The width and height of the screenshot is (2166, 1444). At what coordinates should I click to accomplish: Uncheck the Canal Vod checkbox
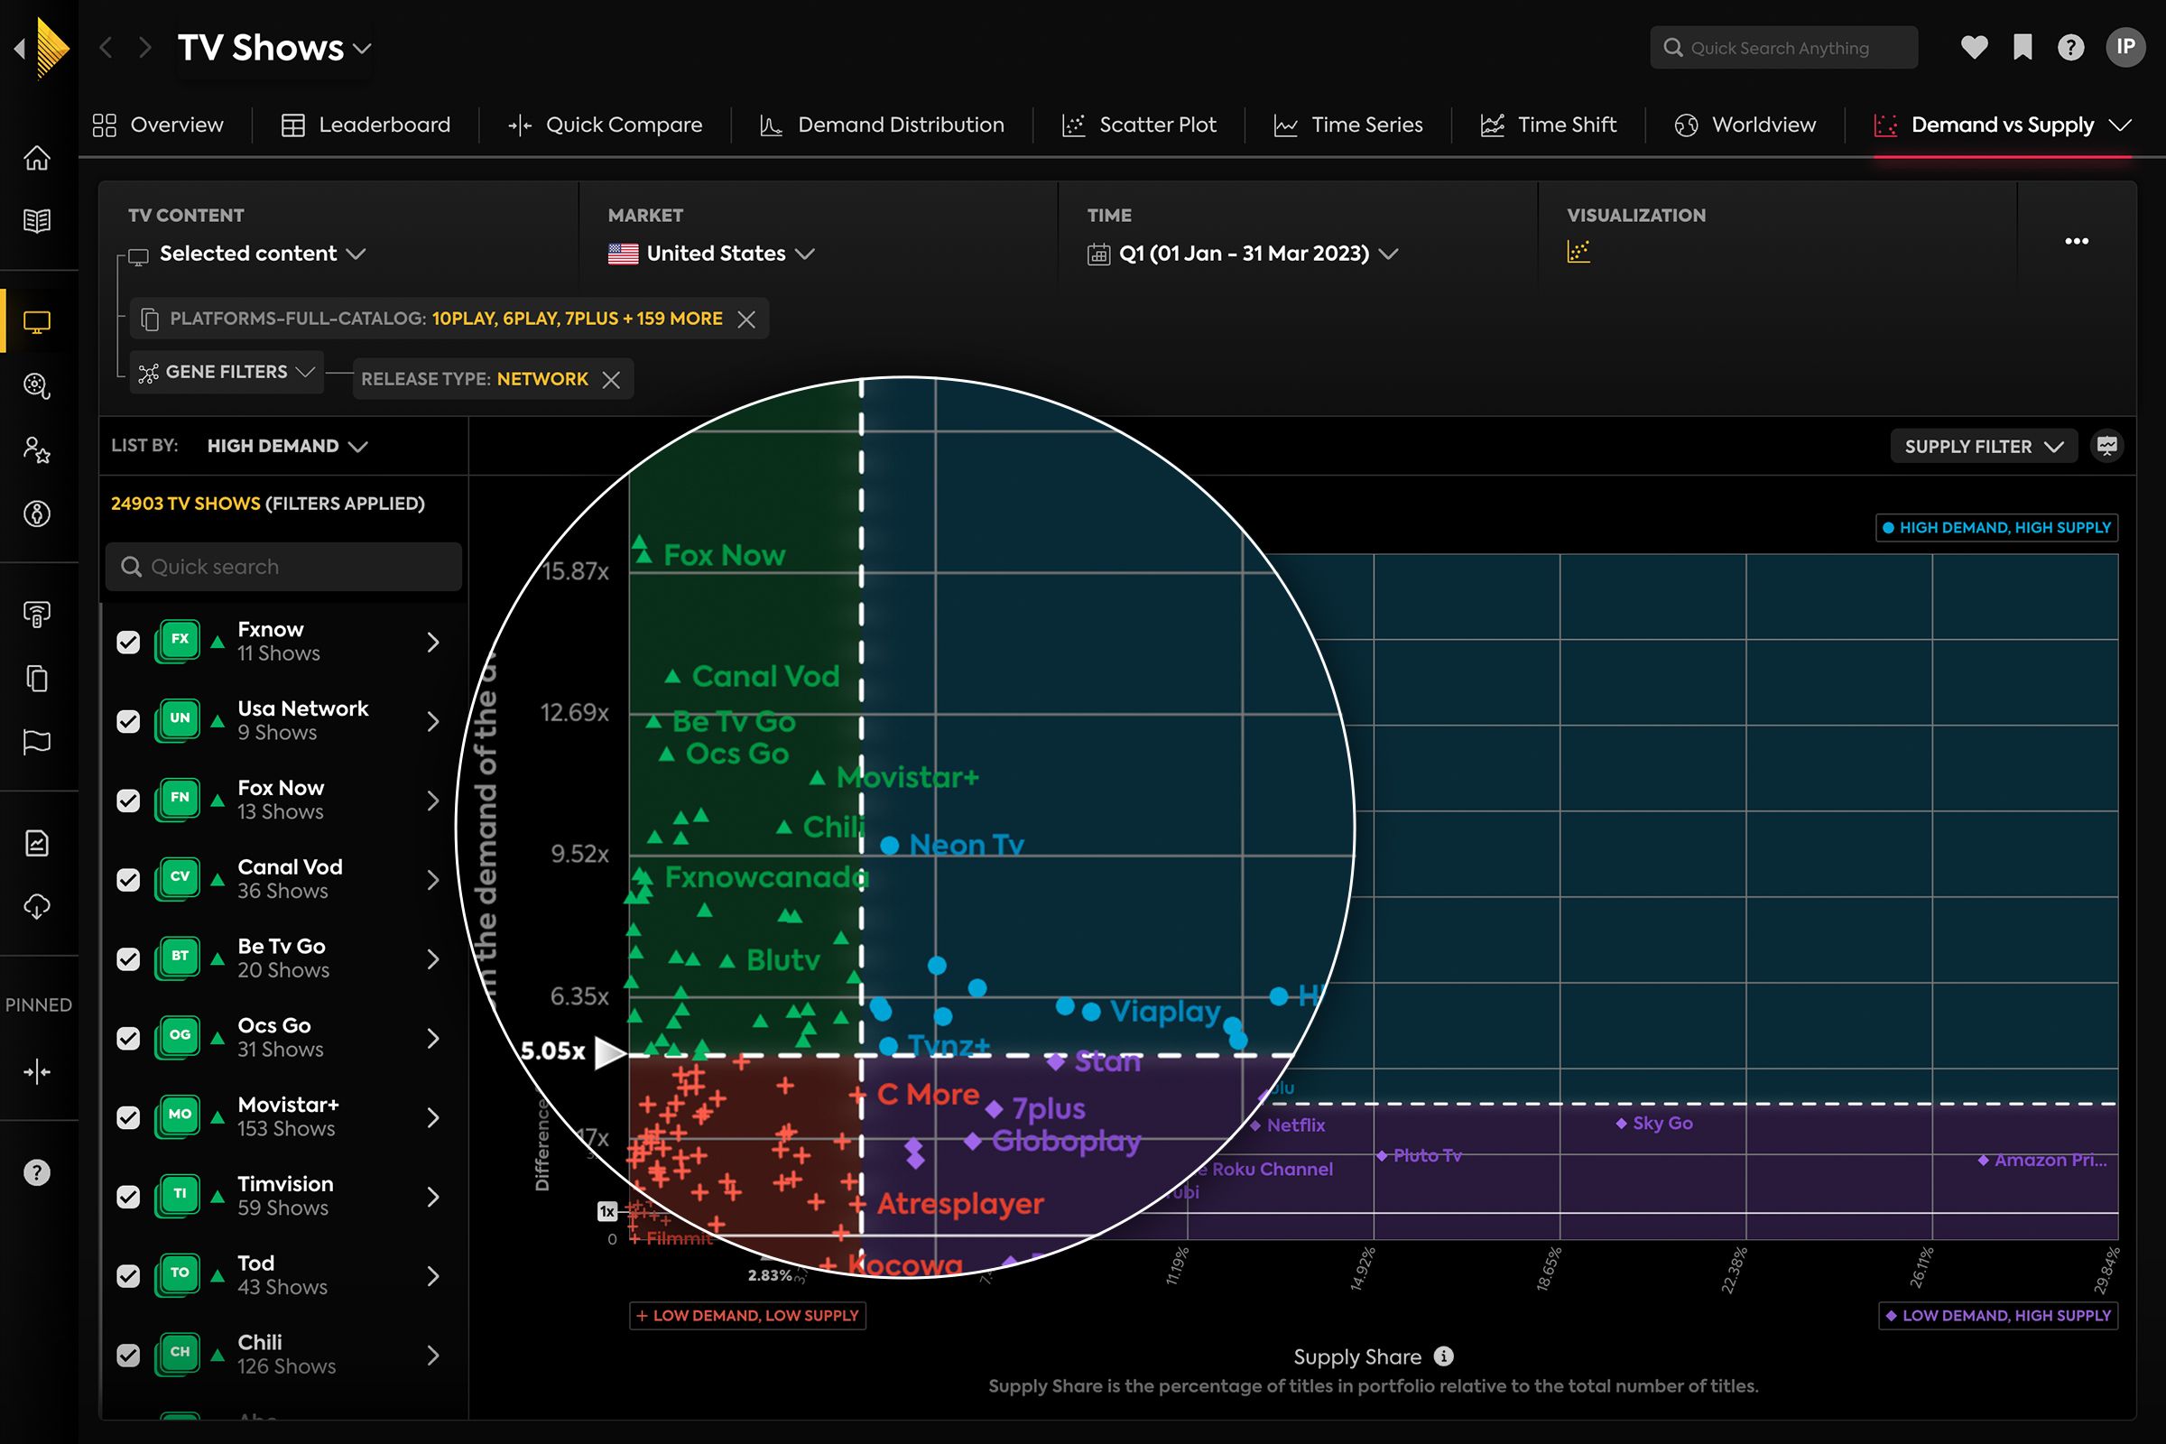point(128,879)
